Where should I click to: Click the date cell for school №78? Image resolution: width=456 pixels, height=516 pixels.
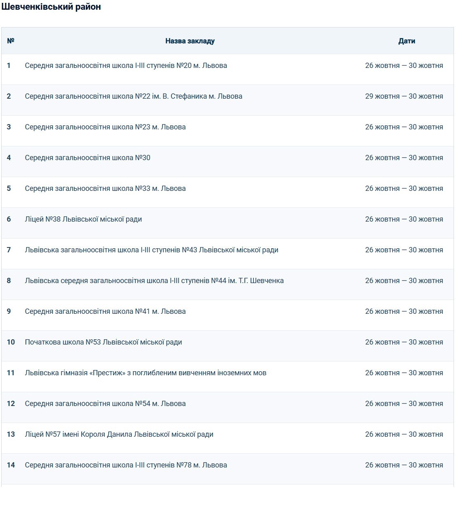tap(404, 465)
